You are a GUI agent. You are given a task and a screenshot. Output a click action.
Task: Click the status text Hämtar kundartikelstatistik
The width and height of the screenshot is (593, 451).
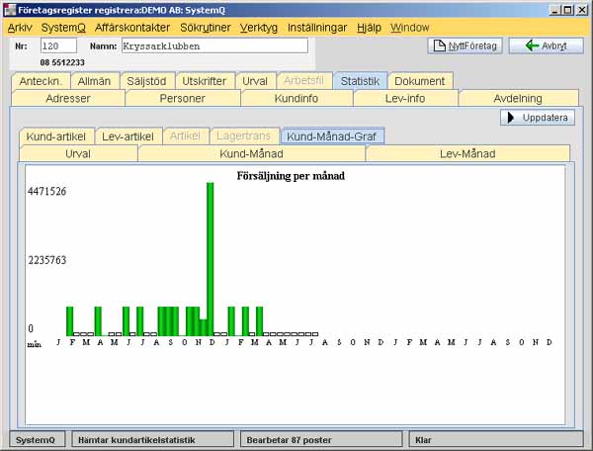tap(136, 440)
